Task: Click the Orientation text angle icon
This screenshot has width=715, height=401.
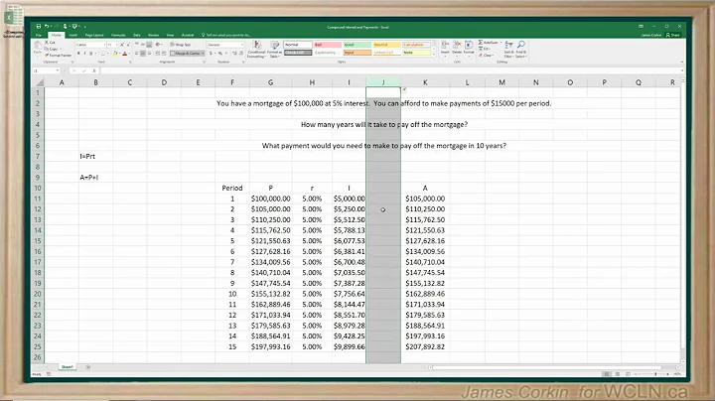Action: (x=158, y=45)
